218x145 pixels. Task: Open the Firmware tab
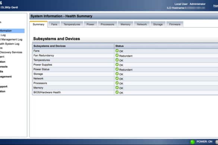point(175,24)
